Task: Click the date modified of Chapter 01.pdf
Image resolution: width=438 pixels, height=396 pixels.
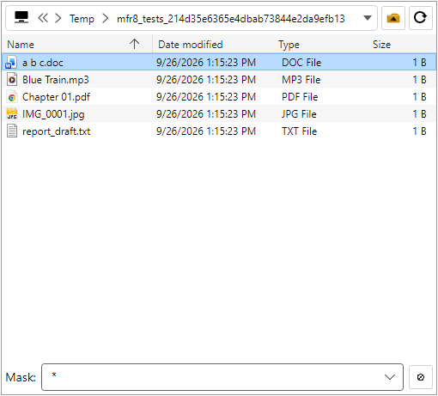Action: (x=206, y=97)
